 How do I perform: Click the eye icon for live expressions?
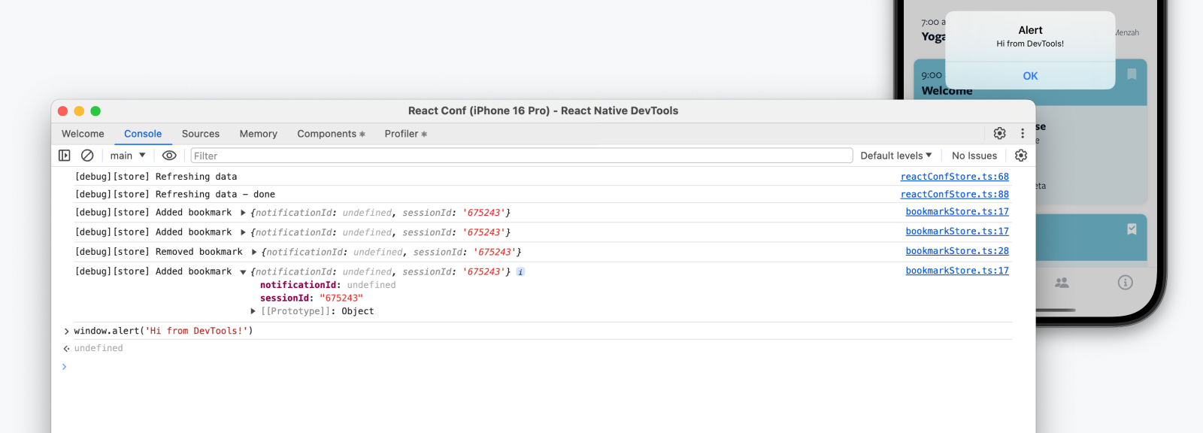pyautogui.click(x=169, y=156)
